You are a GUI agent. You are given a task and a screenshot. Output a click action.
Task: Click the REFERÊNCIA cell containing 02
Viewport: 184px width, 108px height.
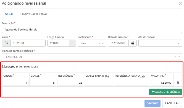tap(70, 83)
